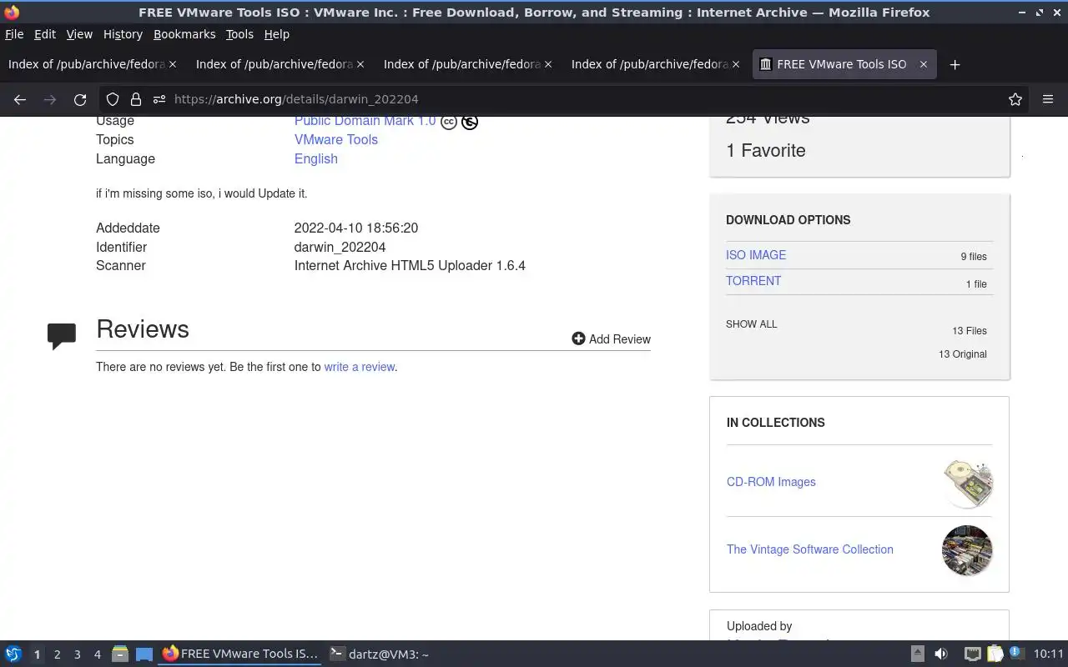
Task: Click the Reviews speech bubble icon
Action: (62, 336)
